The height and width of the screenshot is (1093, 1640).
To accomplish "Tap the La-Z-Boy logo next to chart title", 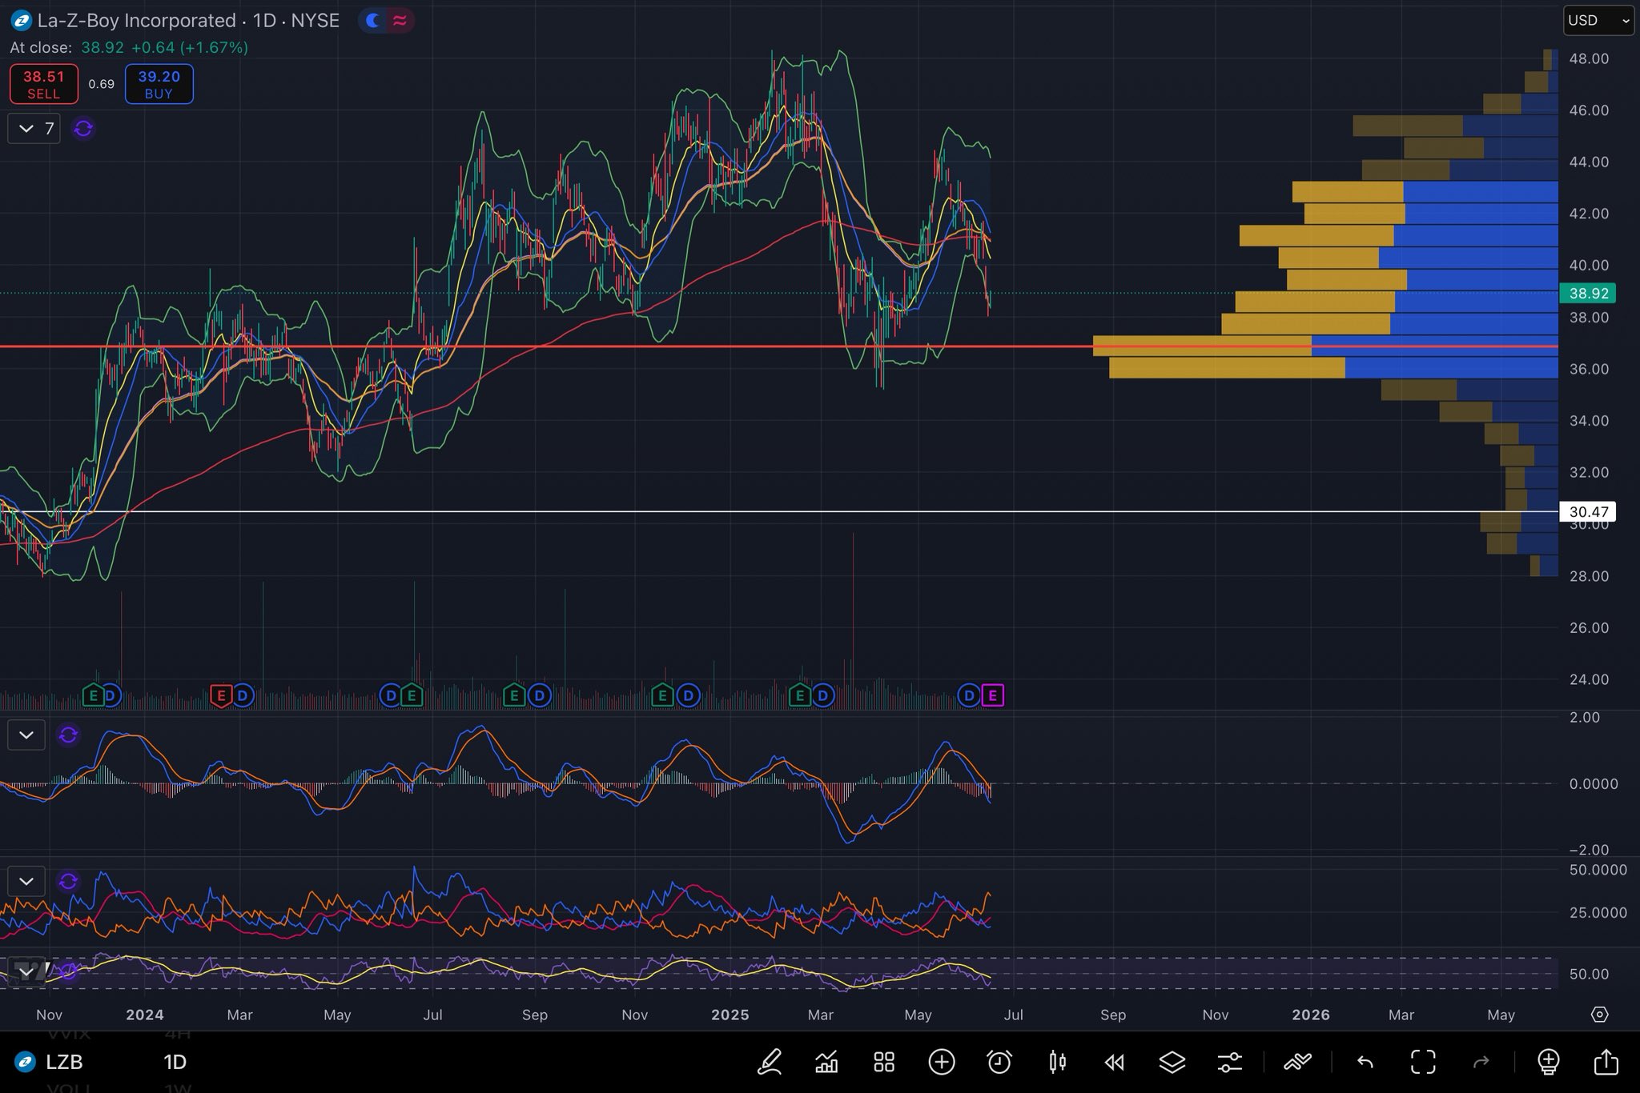I will coord(21,20).
